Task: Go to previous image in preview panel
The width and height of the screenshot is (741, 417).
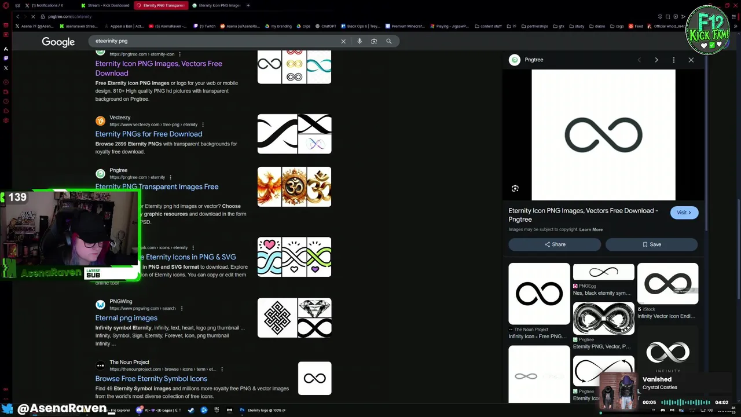Action: pyautogui.click(x=639, y=60)
